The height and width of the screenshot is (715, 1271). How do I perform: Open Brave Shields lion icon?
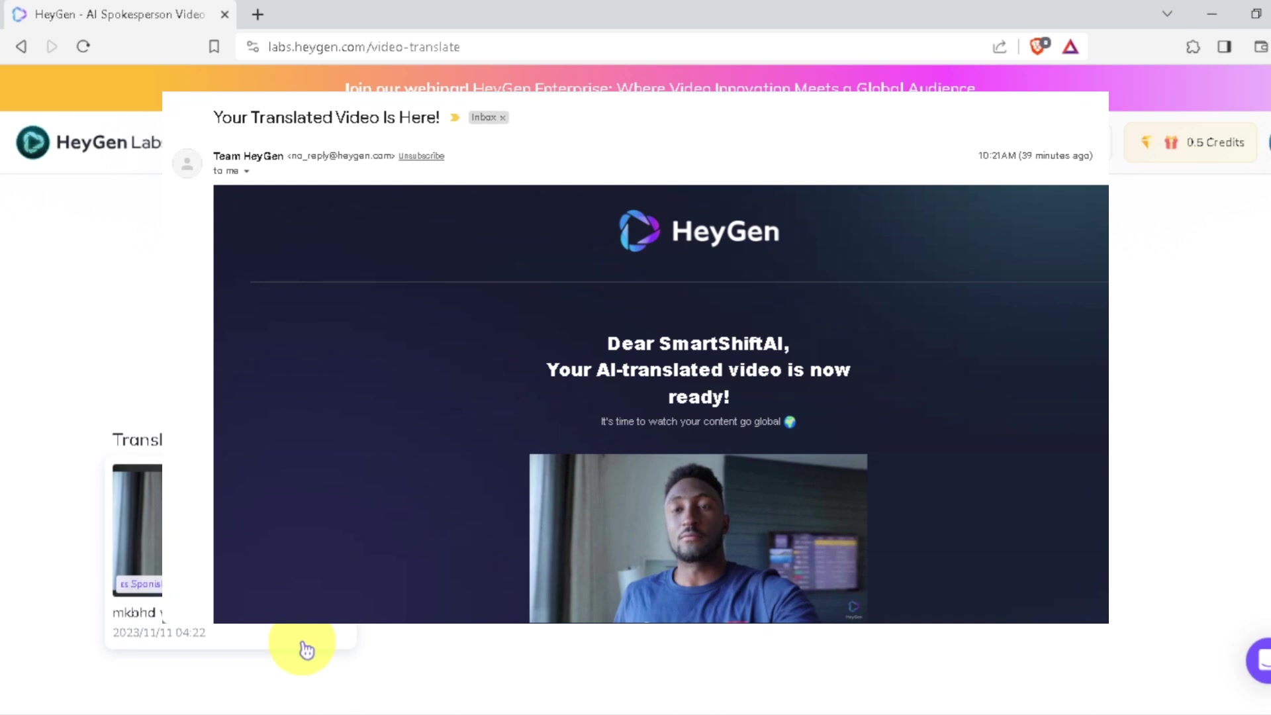[x=1039, y=46]
